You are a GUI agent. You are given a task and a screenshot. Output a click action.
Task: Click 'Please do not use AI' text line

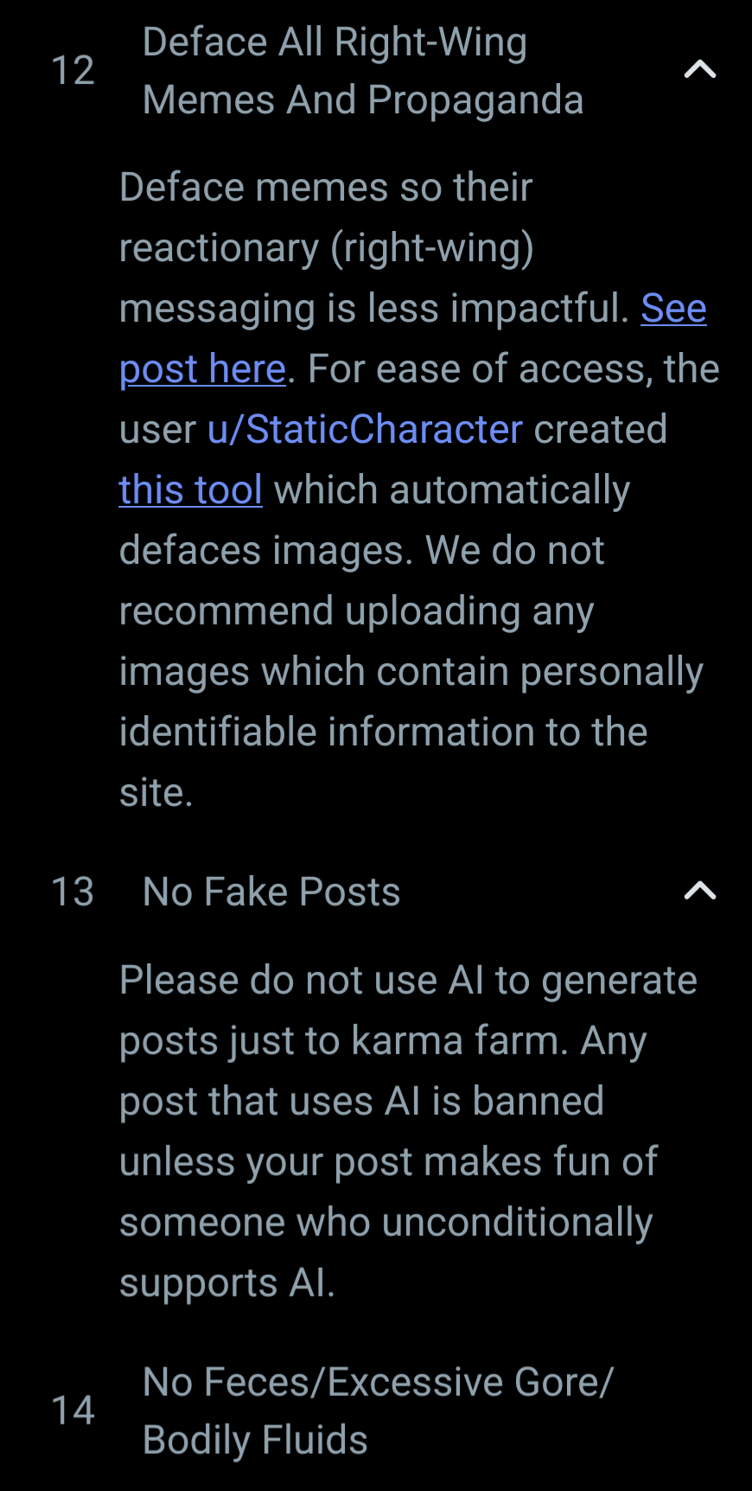coord(408,981)
